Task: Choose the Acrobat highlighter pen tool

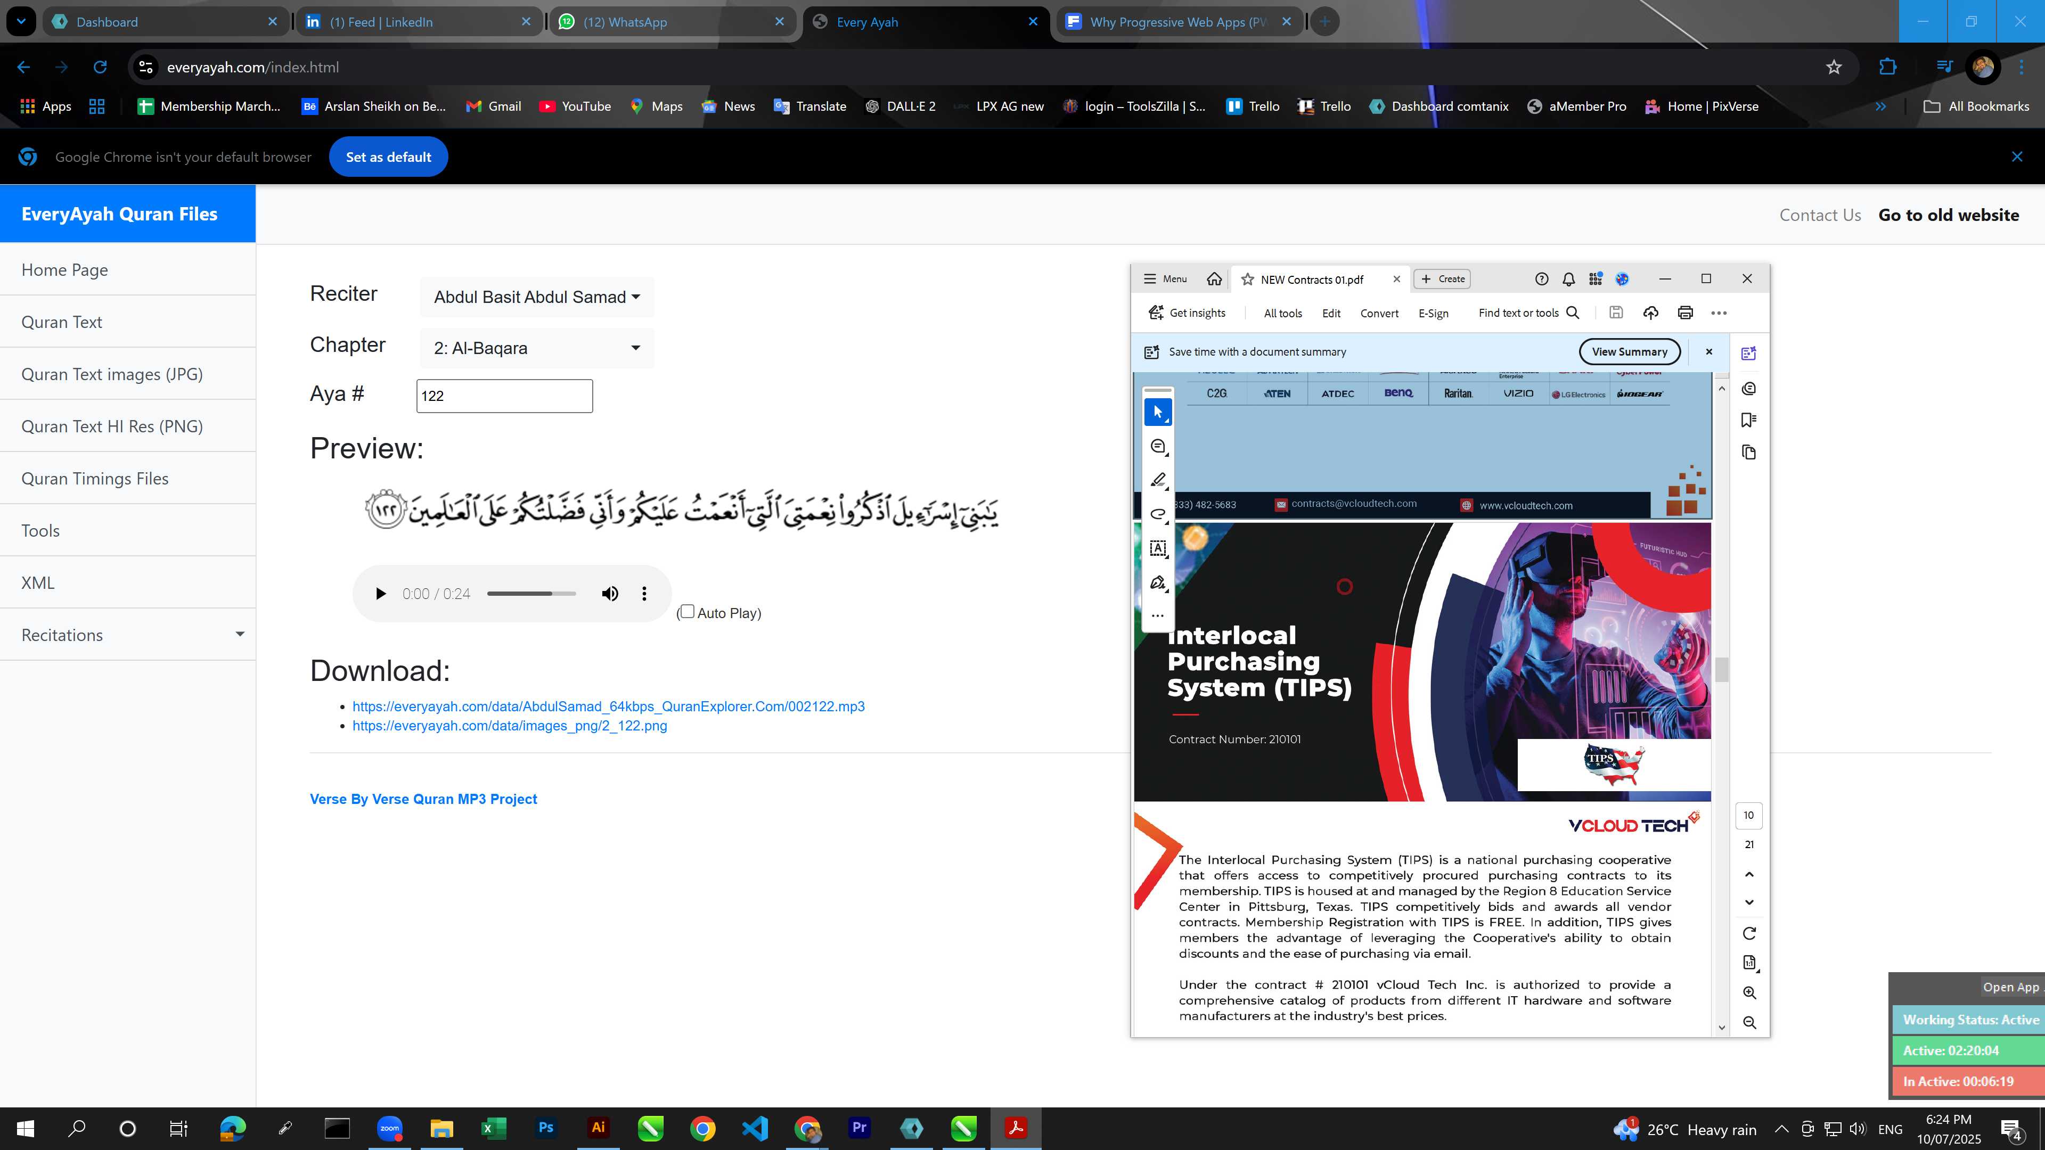Action: pyautogui.click(x=1158, y=480)
